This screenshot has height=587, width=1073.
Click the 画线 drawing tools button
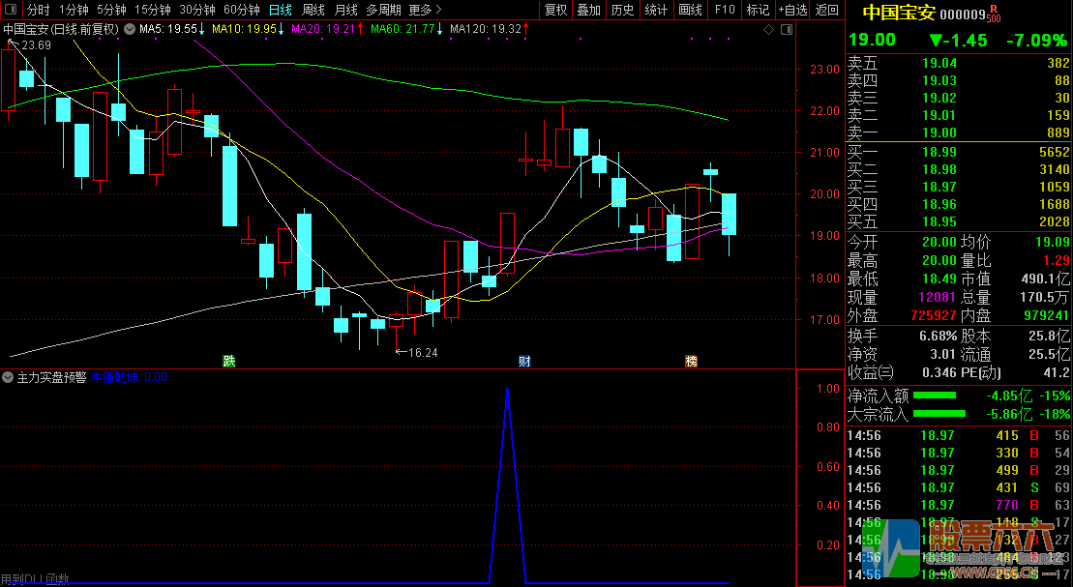pyautogui.click(x=690, y=10)
